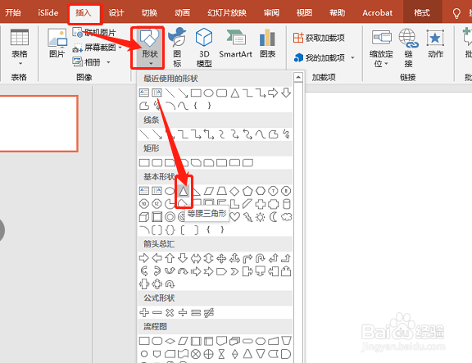Viewport: 472px width, 363px height.
Task: Choose the plus sign in 公式形状
Action: pos(144,312)
